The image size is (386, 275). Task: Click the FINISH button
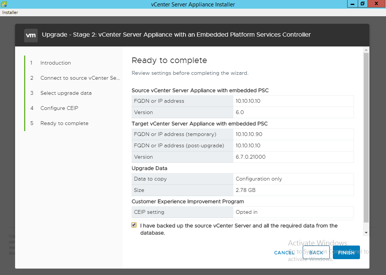(346, 252)
